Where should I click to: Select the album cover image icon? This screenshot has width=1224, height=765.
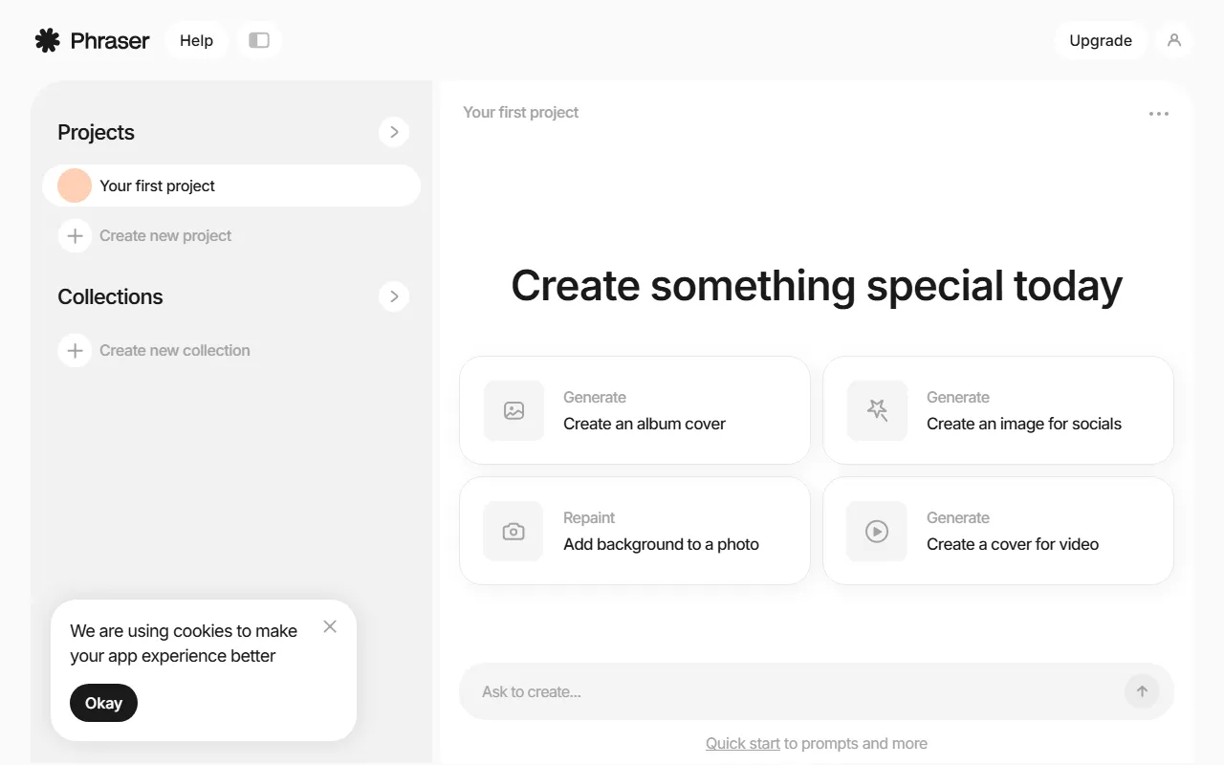tap(514, 410)
